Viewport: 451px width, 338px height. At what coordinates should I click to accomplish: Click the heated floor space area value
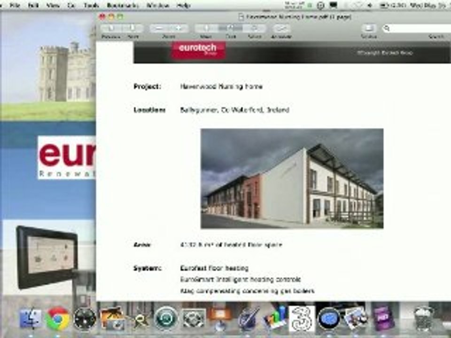(231, 245)
